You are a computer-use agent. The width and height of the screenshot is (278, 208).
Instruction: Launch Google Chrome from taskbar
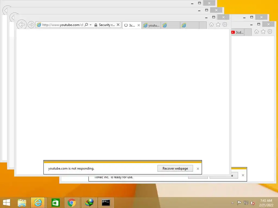[71, 203]
